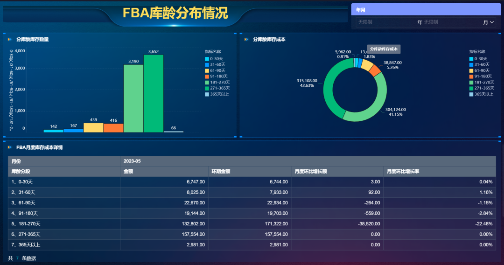The width and height of the screenshot is (504, 265).
Task: Toggle 61-90天 legend in 分库龄库存数量 chart
Action: pos(215,70)
